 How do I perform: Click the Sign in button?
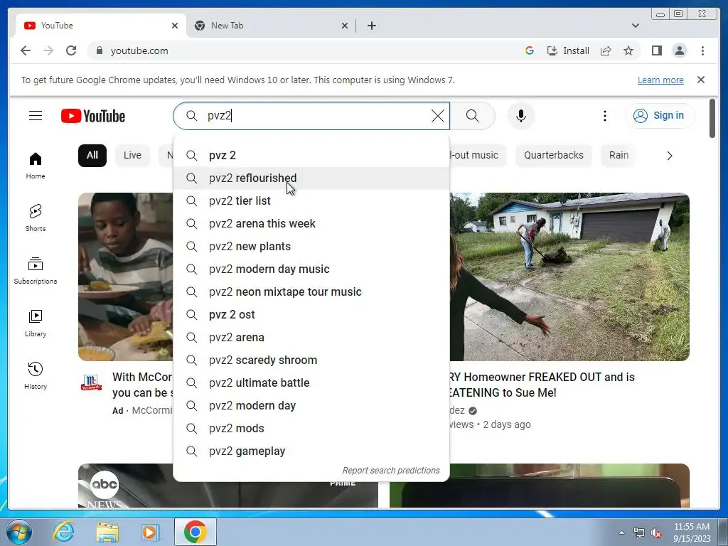point(660,116)
